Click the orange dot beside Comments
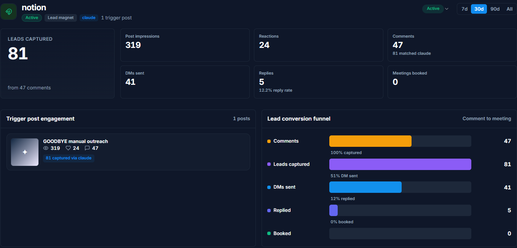The image size is (517, 248). [269, 141]
